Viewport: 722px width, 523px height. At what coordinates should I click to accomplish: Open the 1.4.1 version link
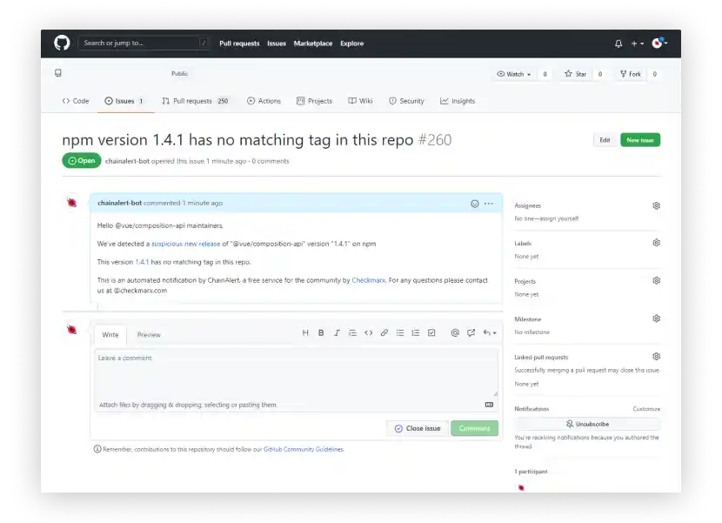142,262
